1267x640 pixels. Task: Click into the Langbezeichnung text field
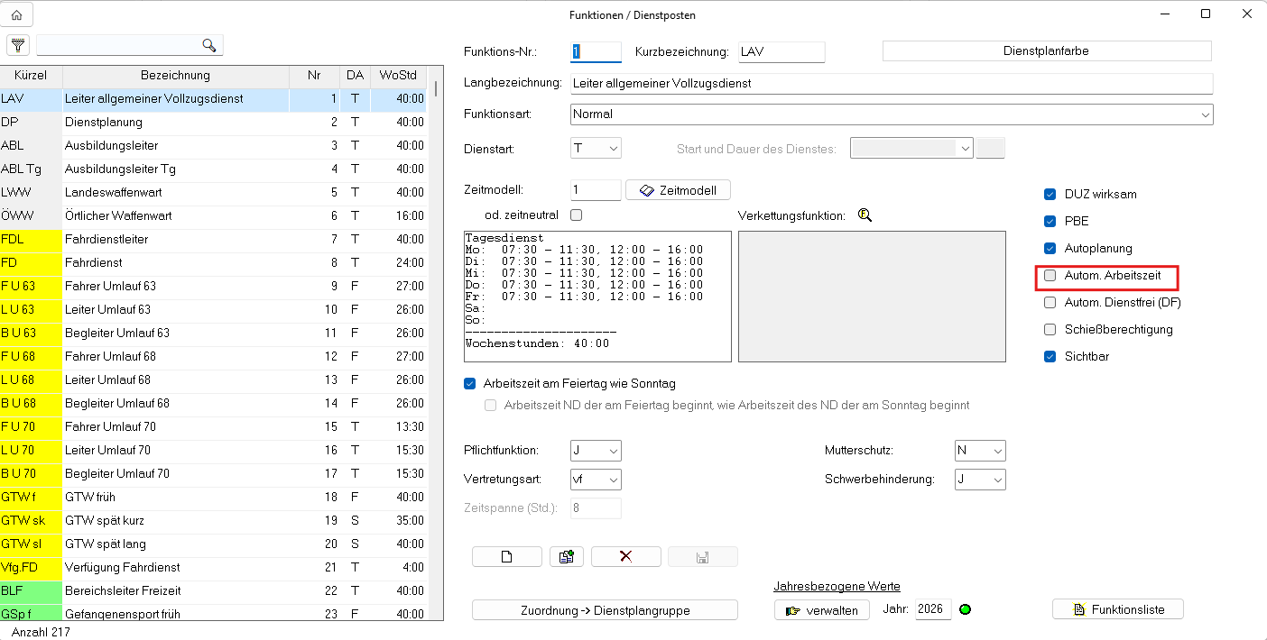point(892,84)
